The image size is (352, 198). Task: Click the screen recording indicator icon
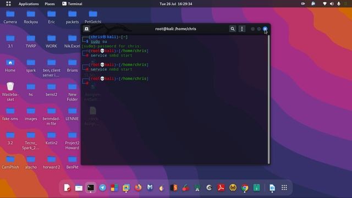303,4
